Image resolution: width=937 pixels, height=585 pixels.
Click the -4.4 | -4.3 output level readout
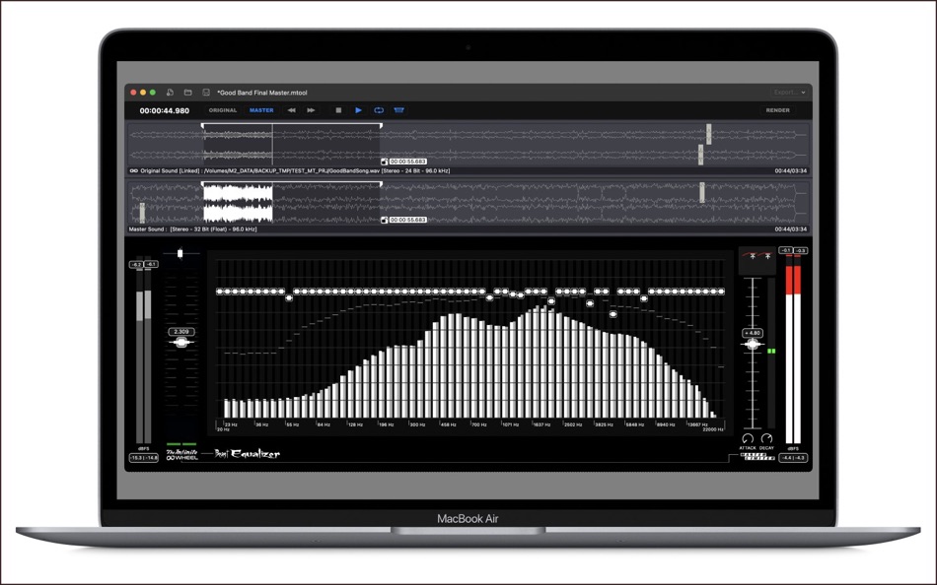pyautogui.click(x=794, y=458)
